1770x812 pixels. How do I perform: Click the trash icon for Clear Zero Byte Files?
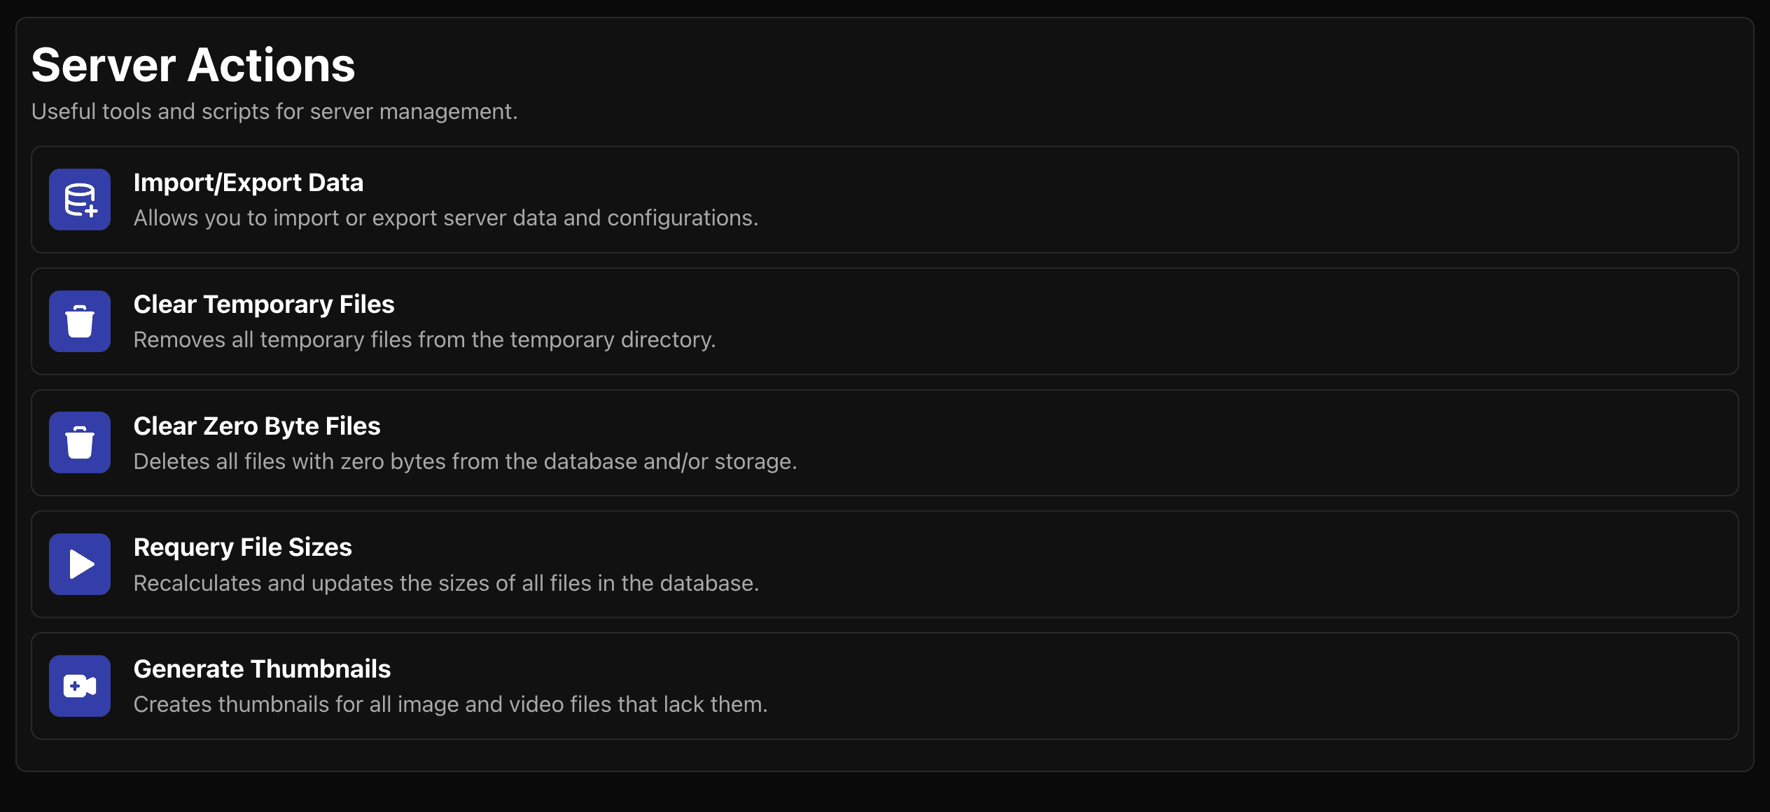click(x=79, y=442)
